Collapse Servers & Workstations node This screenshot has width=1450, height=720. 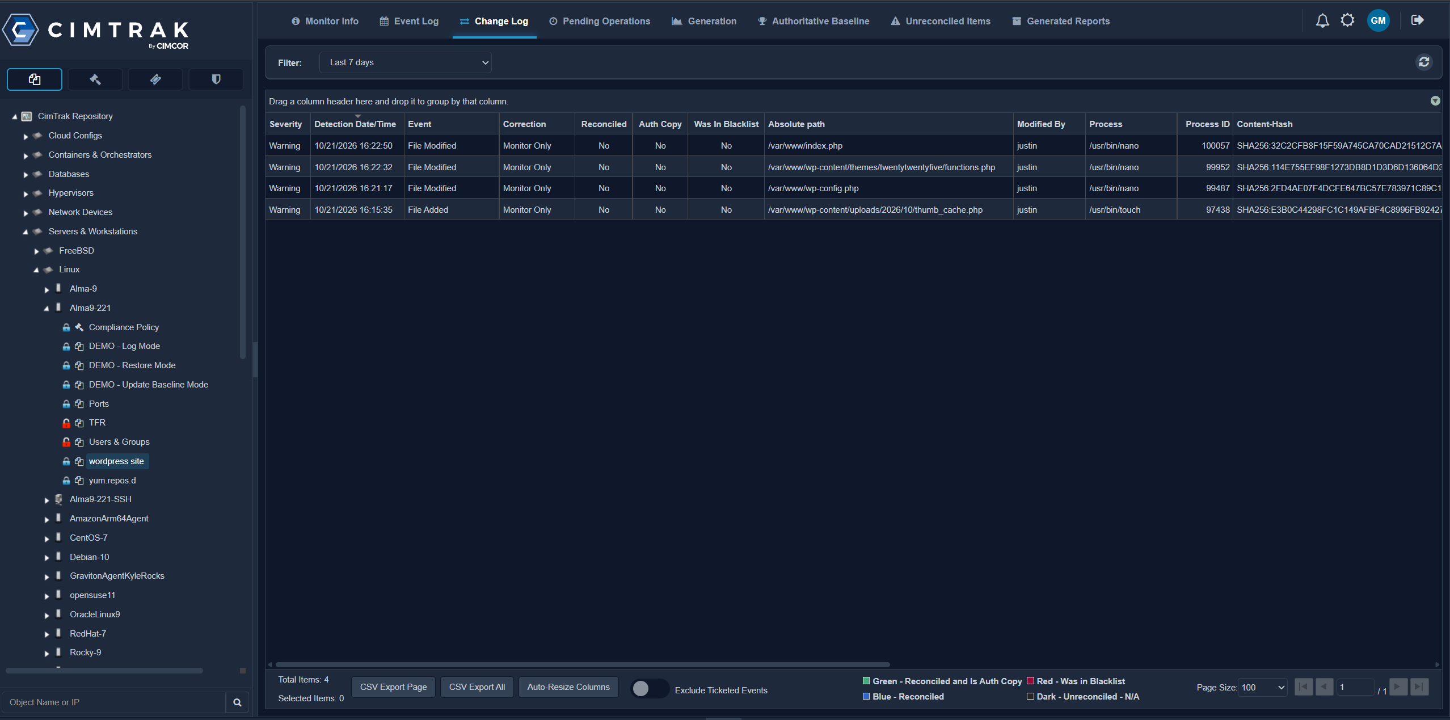pyautogui.click(x=26, y=231)
